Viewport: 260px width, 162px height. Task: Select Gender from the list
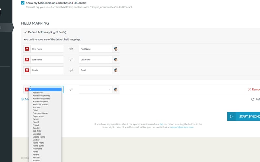36,128
